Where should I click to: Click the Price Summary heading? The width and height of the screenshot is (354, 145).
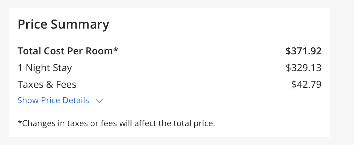coord(63,24)
